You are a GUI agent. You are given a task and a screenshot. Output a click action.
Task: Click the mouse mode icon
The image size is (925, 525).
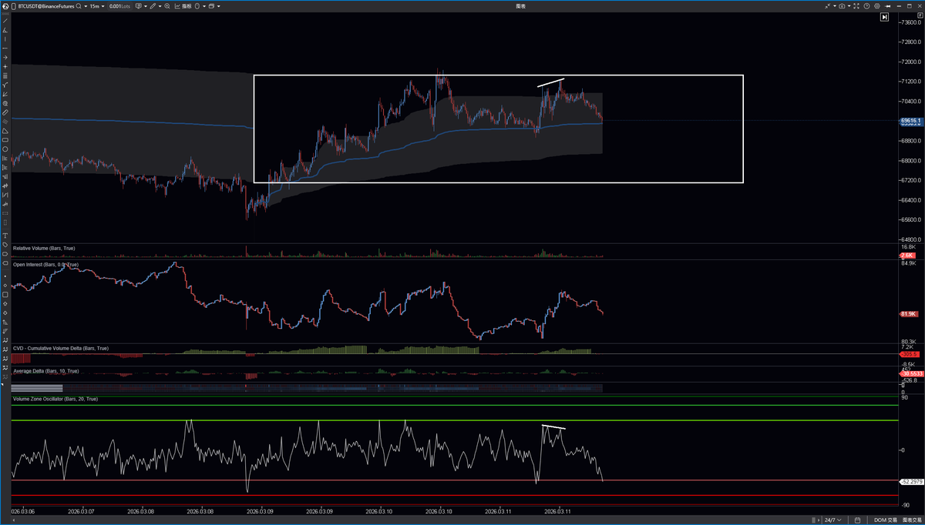click(197, 5)
